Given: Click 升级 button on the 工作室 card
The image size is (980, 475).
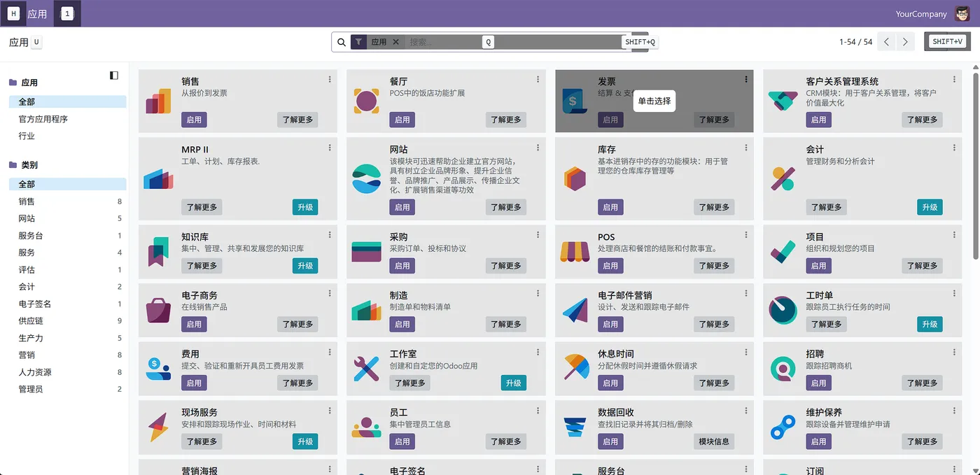Looking at the screenshot, I should click(513, 383).
